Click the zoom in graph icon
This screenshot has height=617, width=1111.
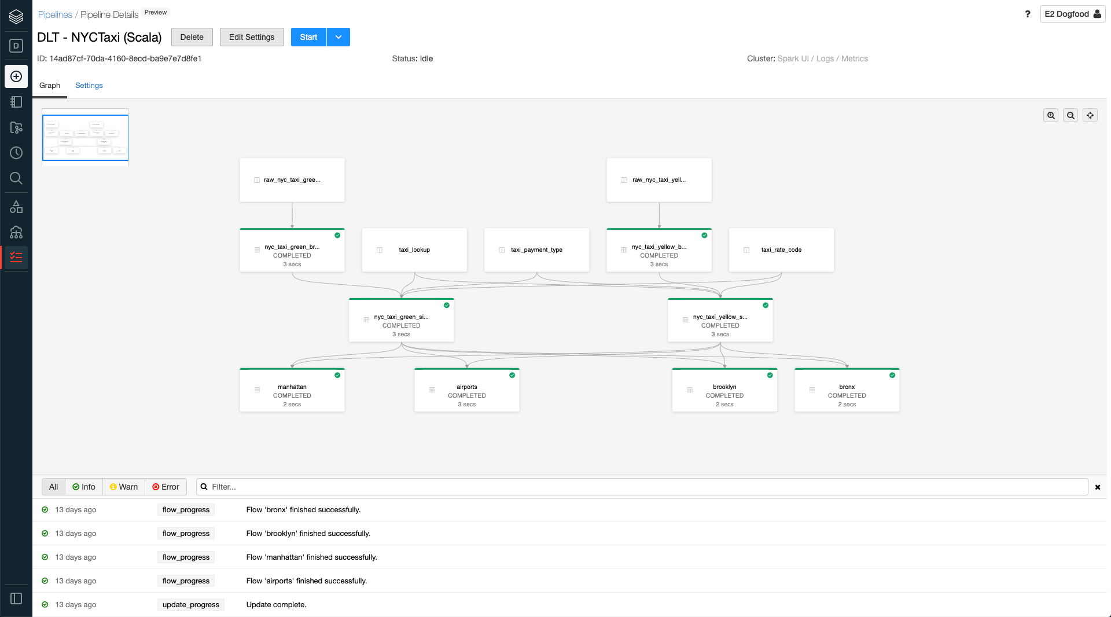[x=1051, y=116]
